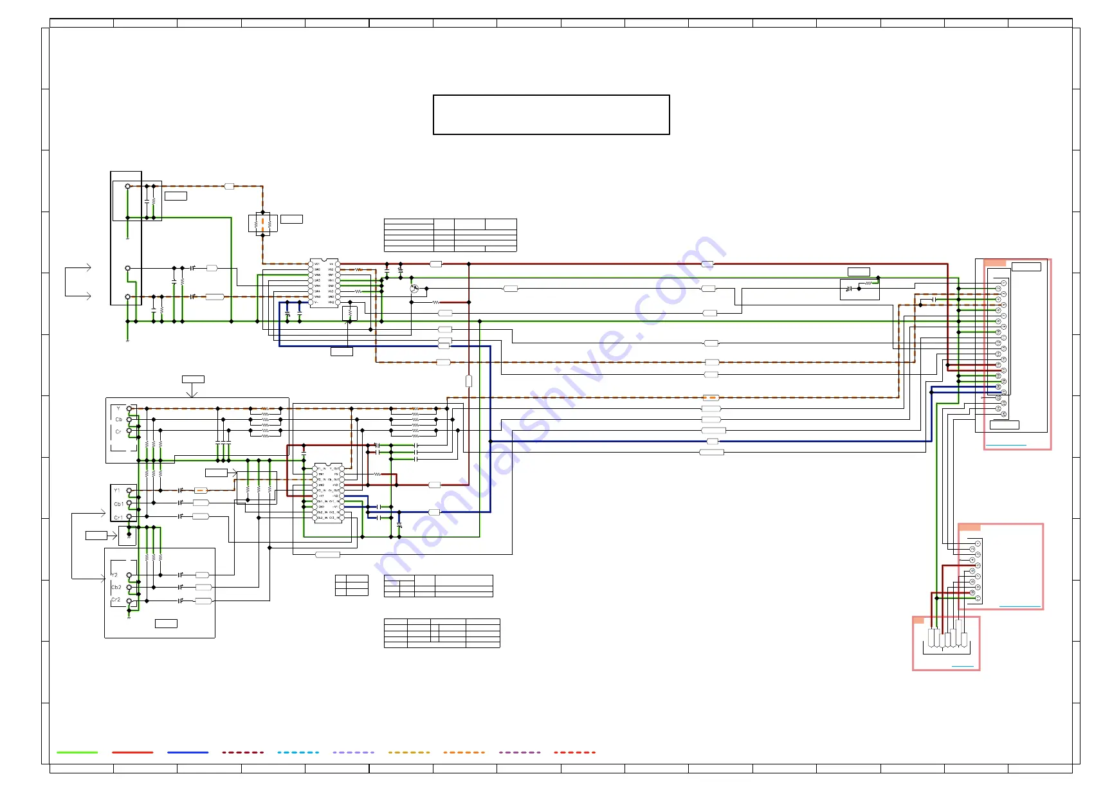Click the dark violet dashed legend swatch

click(520, 752)
